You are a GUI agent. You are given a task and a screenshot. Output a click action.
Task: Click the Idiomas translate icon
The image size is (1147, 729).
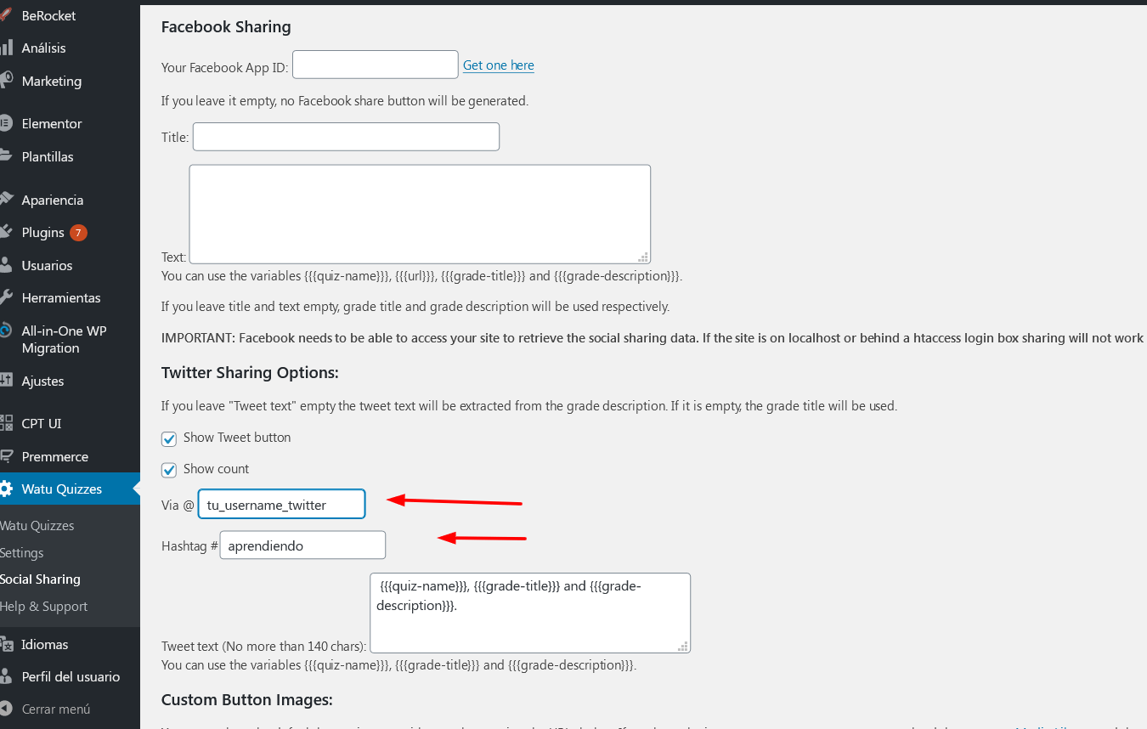(x=6, y=644)
